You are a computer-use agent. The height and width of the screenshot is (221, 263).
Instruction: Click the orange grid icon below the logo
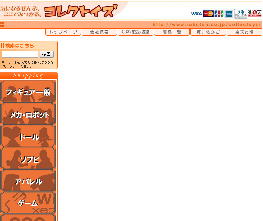pyautogui.click(x=2, y=25)
